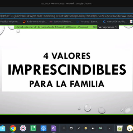Expand the hidden tray icons arrow

110,128
